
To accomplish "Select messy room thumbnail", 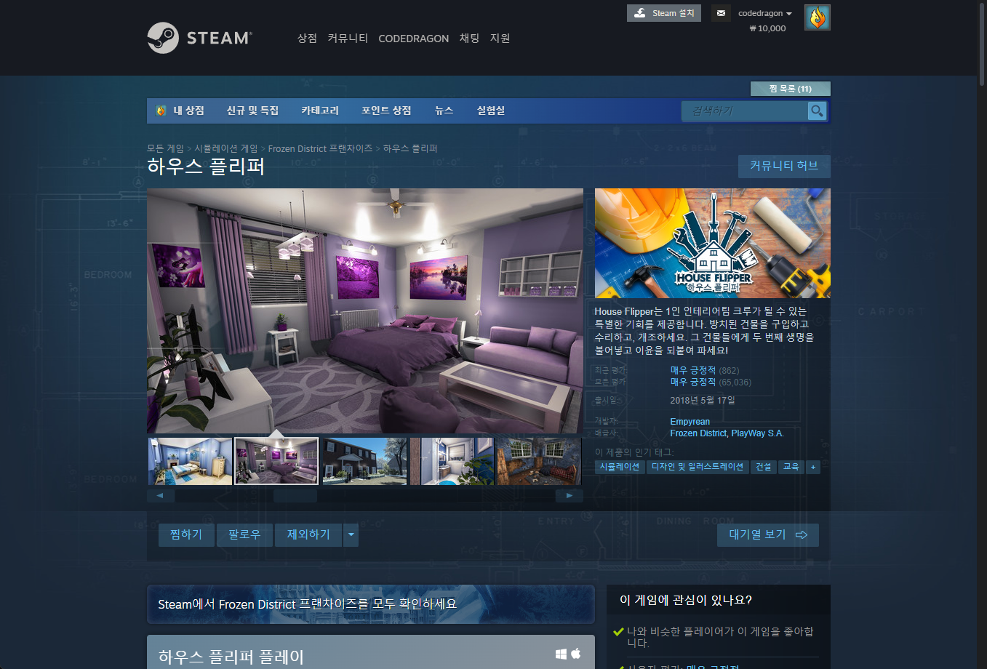I will coord(539,461).
